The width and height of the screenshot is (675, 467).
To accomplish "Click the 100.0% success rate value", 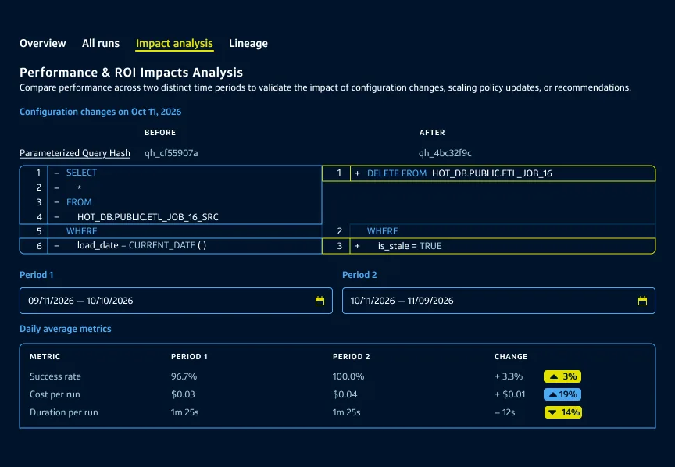I will click(348, 376).
